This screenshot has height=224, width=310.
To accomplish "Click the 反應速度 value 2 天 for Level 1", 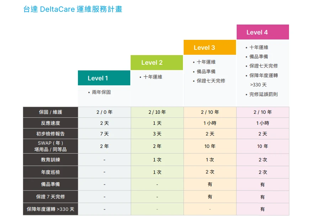I will pos(104,123).
